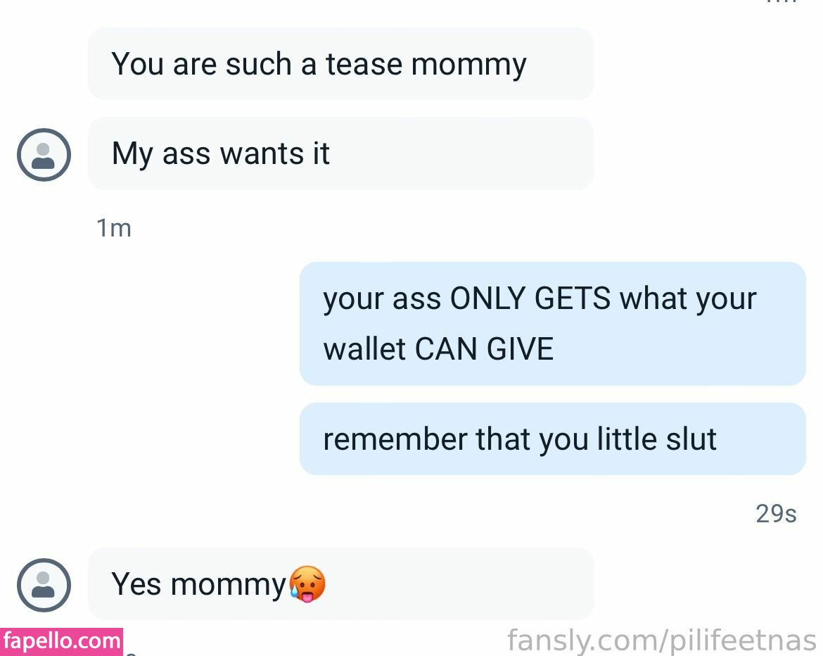Select the "My ass wants it" bubble
823x656 pixels.
click(x=340, y=153)
